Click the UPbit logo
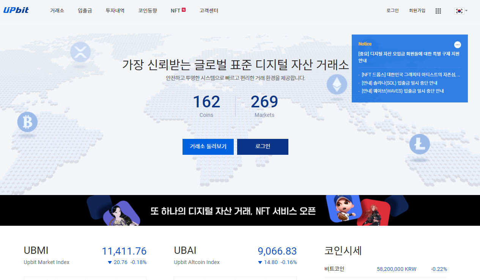Viewport: 480px width, 280px height. 16,11
